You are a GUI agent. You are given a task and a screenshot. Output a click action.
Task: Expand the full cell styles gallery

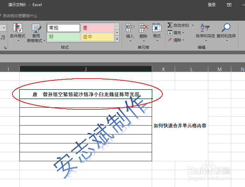pos(117,39)
